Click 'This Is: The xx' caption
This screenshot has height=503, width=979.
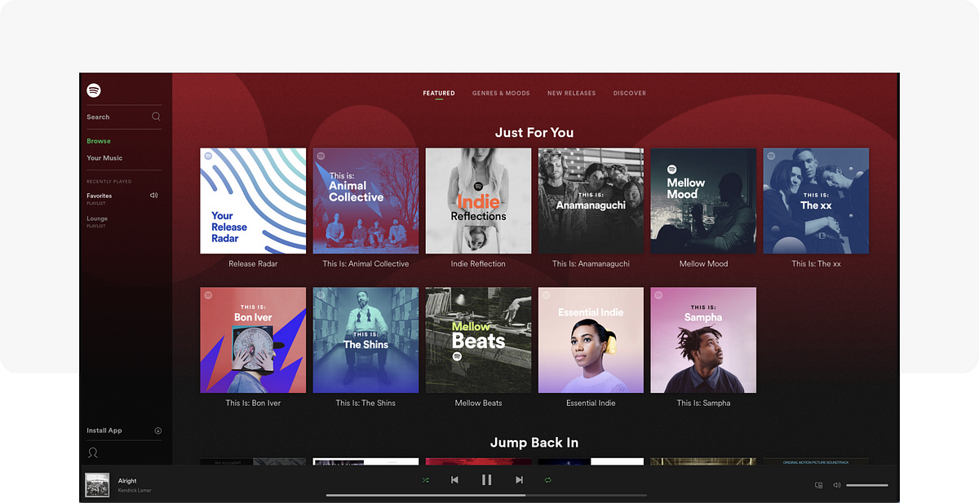tap(816, 264)
